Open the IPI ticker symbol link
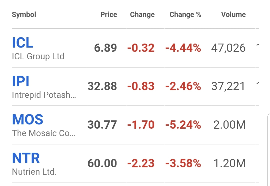 coord(21,81)
